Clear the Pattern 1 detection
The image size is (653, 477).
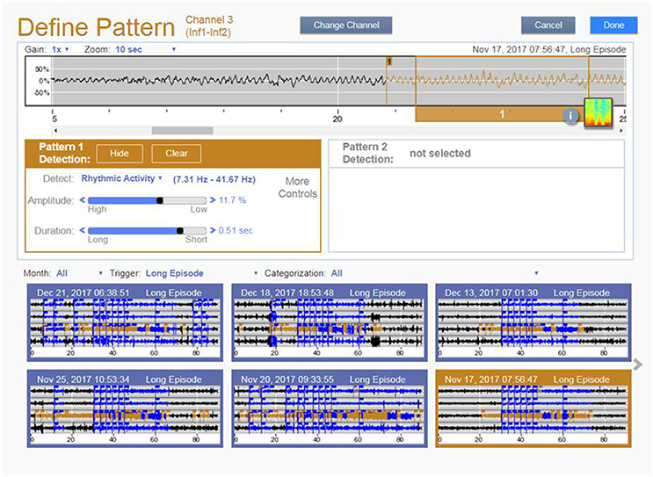[x=177, y=154]
